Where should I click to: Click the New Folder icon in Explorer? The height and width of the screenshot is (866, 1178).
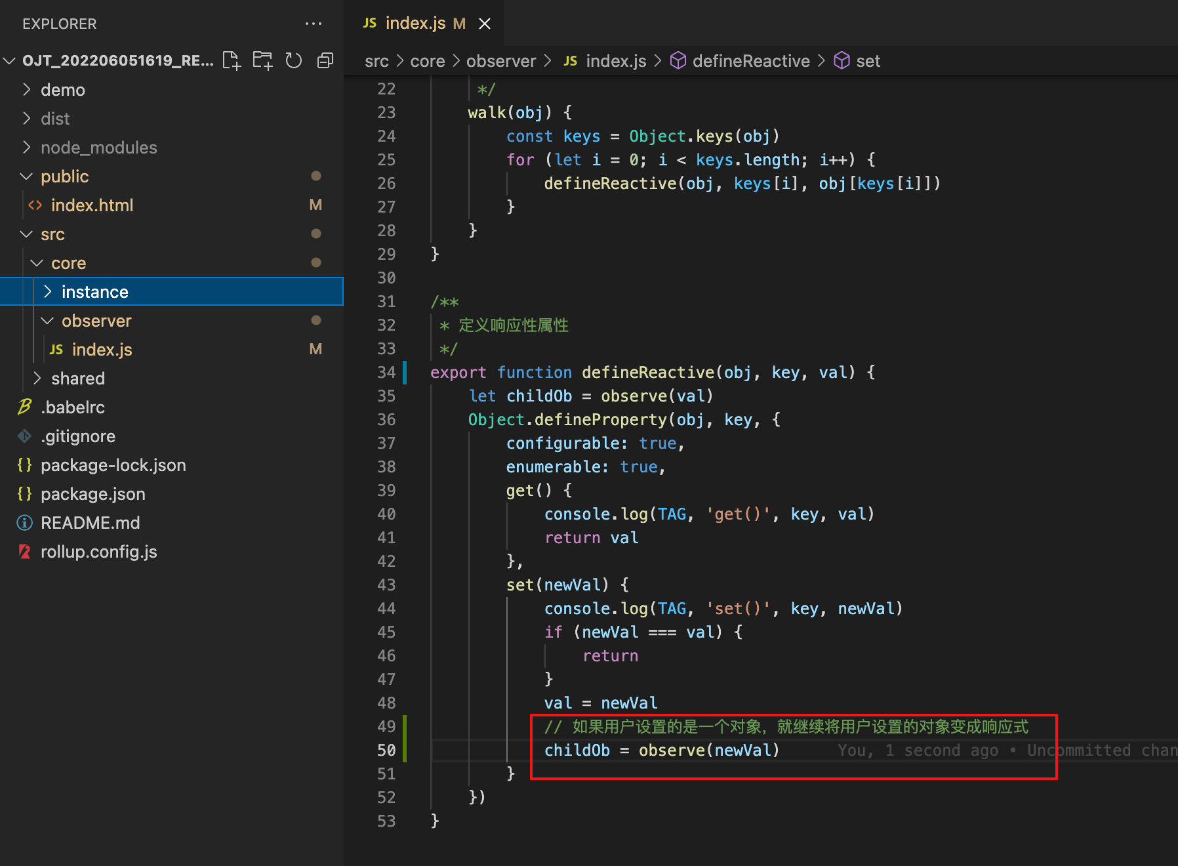262,60
